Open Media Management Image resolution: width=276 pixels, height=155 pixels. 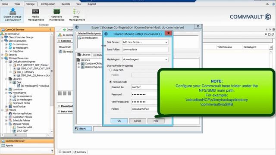pos(35,15)
